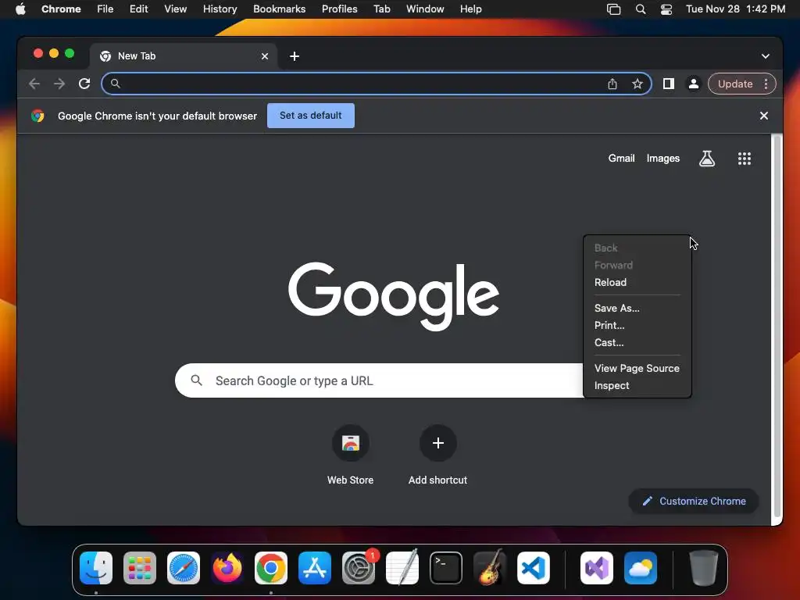Select the New Tab tab
This screenshot has width=800, height=600.
pos(184,56)
